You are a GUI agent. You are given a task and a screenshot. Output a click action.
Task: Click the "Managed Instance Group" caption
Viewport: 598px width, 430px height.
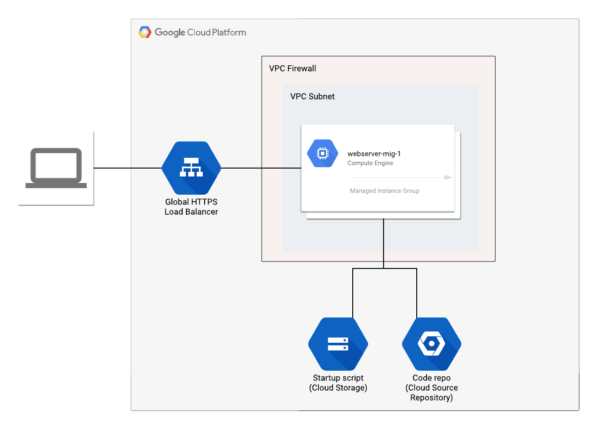(384, 190)
